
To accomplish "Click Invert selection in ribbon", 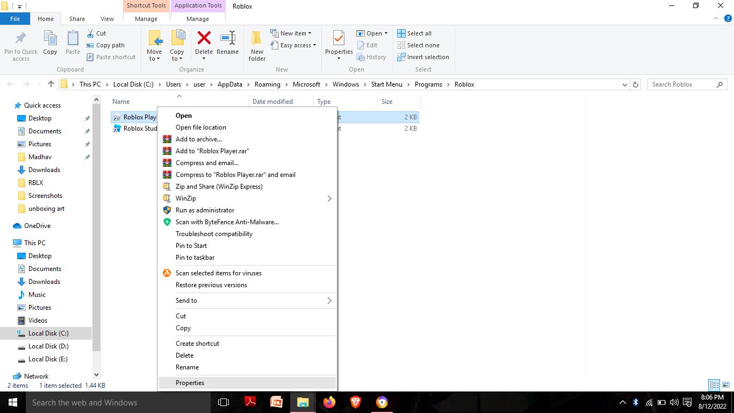I will [423, 57].
